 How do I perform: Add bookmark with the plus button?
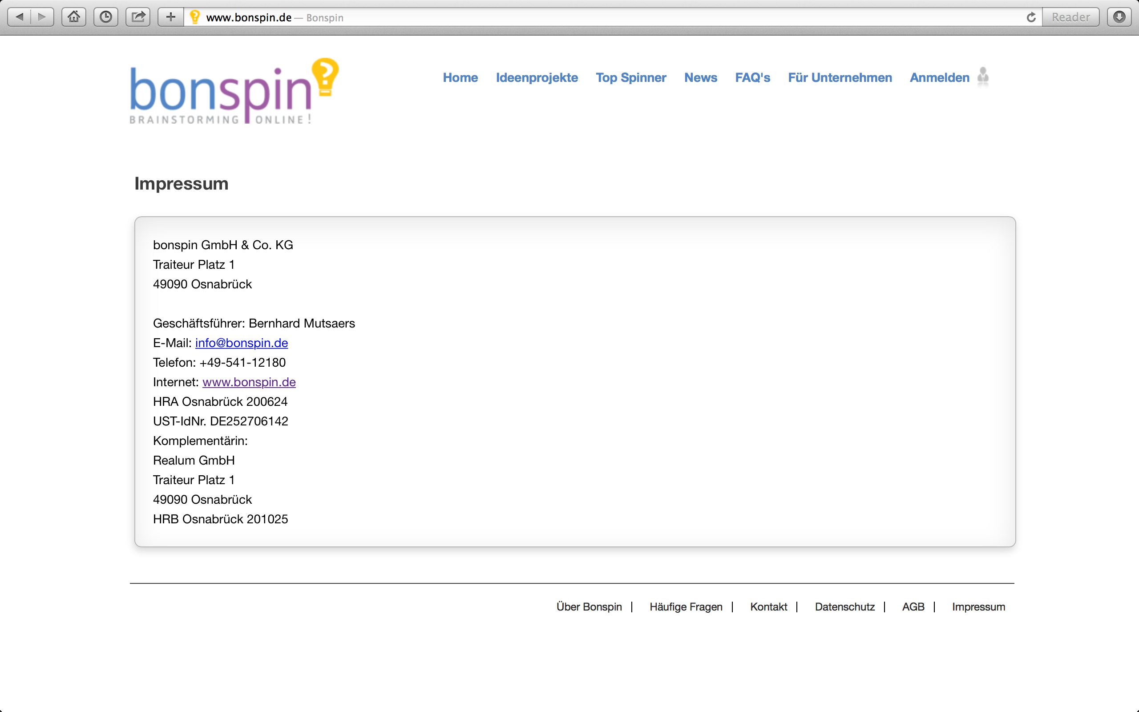(170, 17)
